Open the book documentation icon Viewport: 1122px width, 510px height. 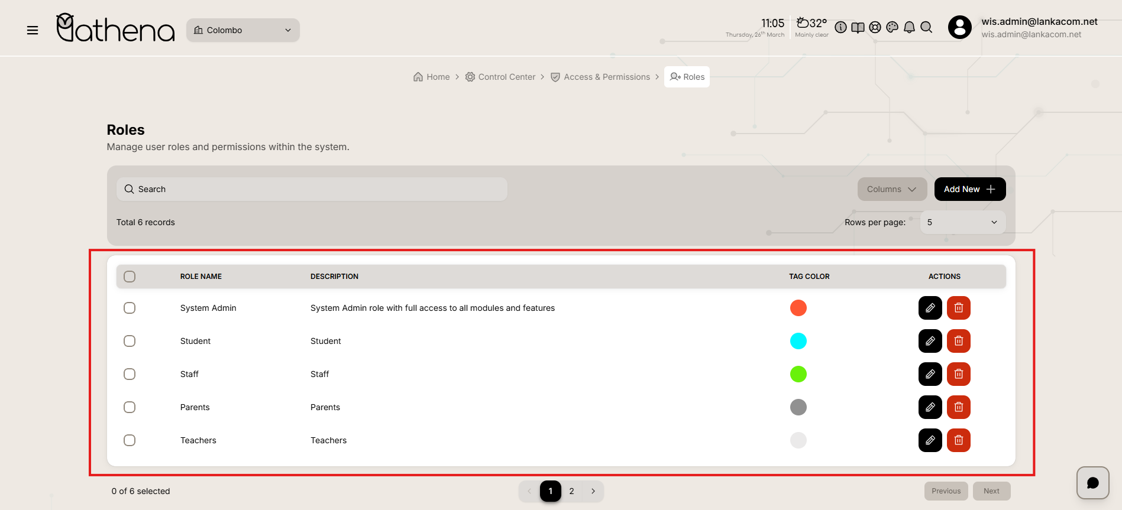pos(858,27)
